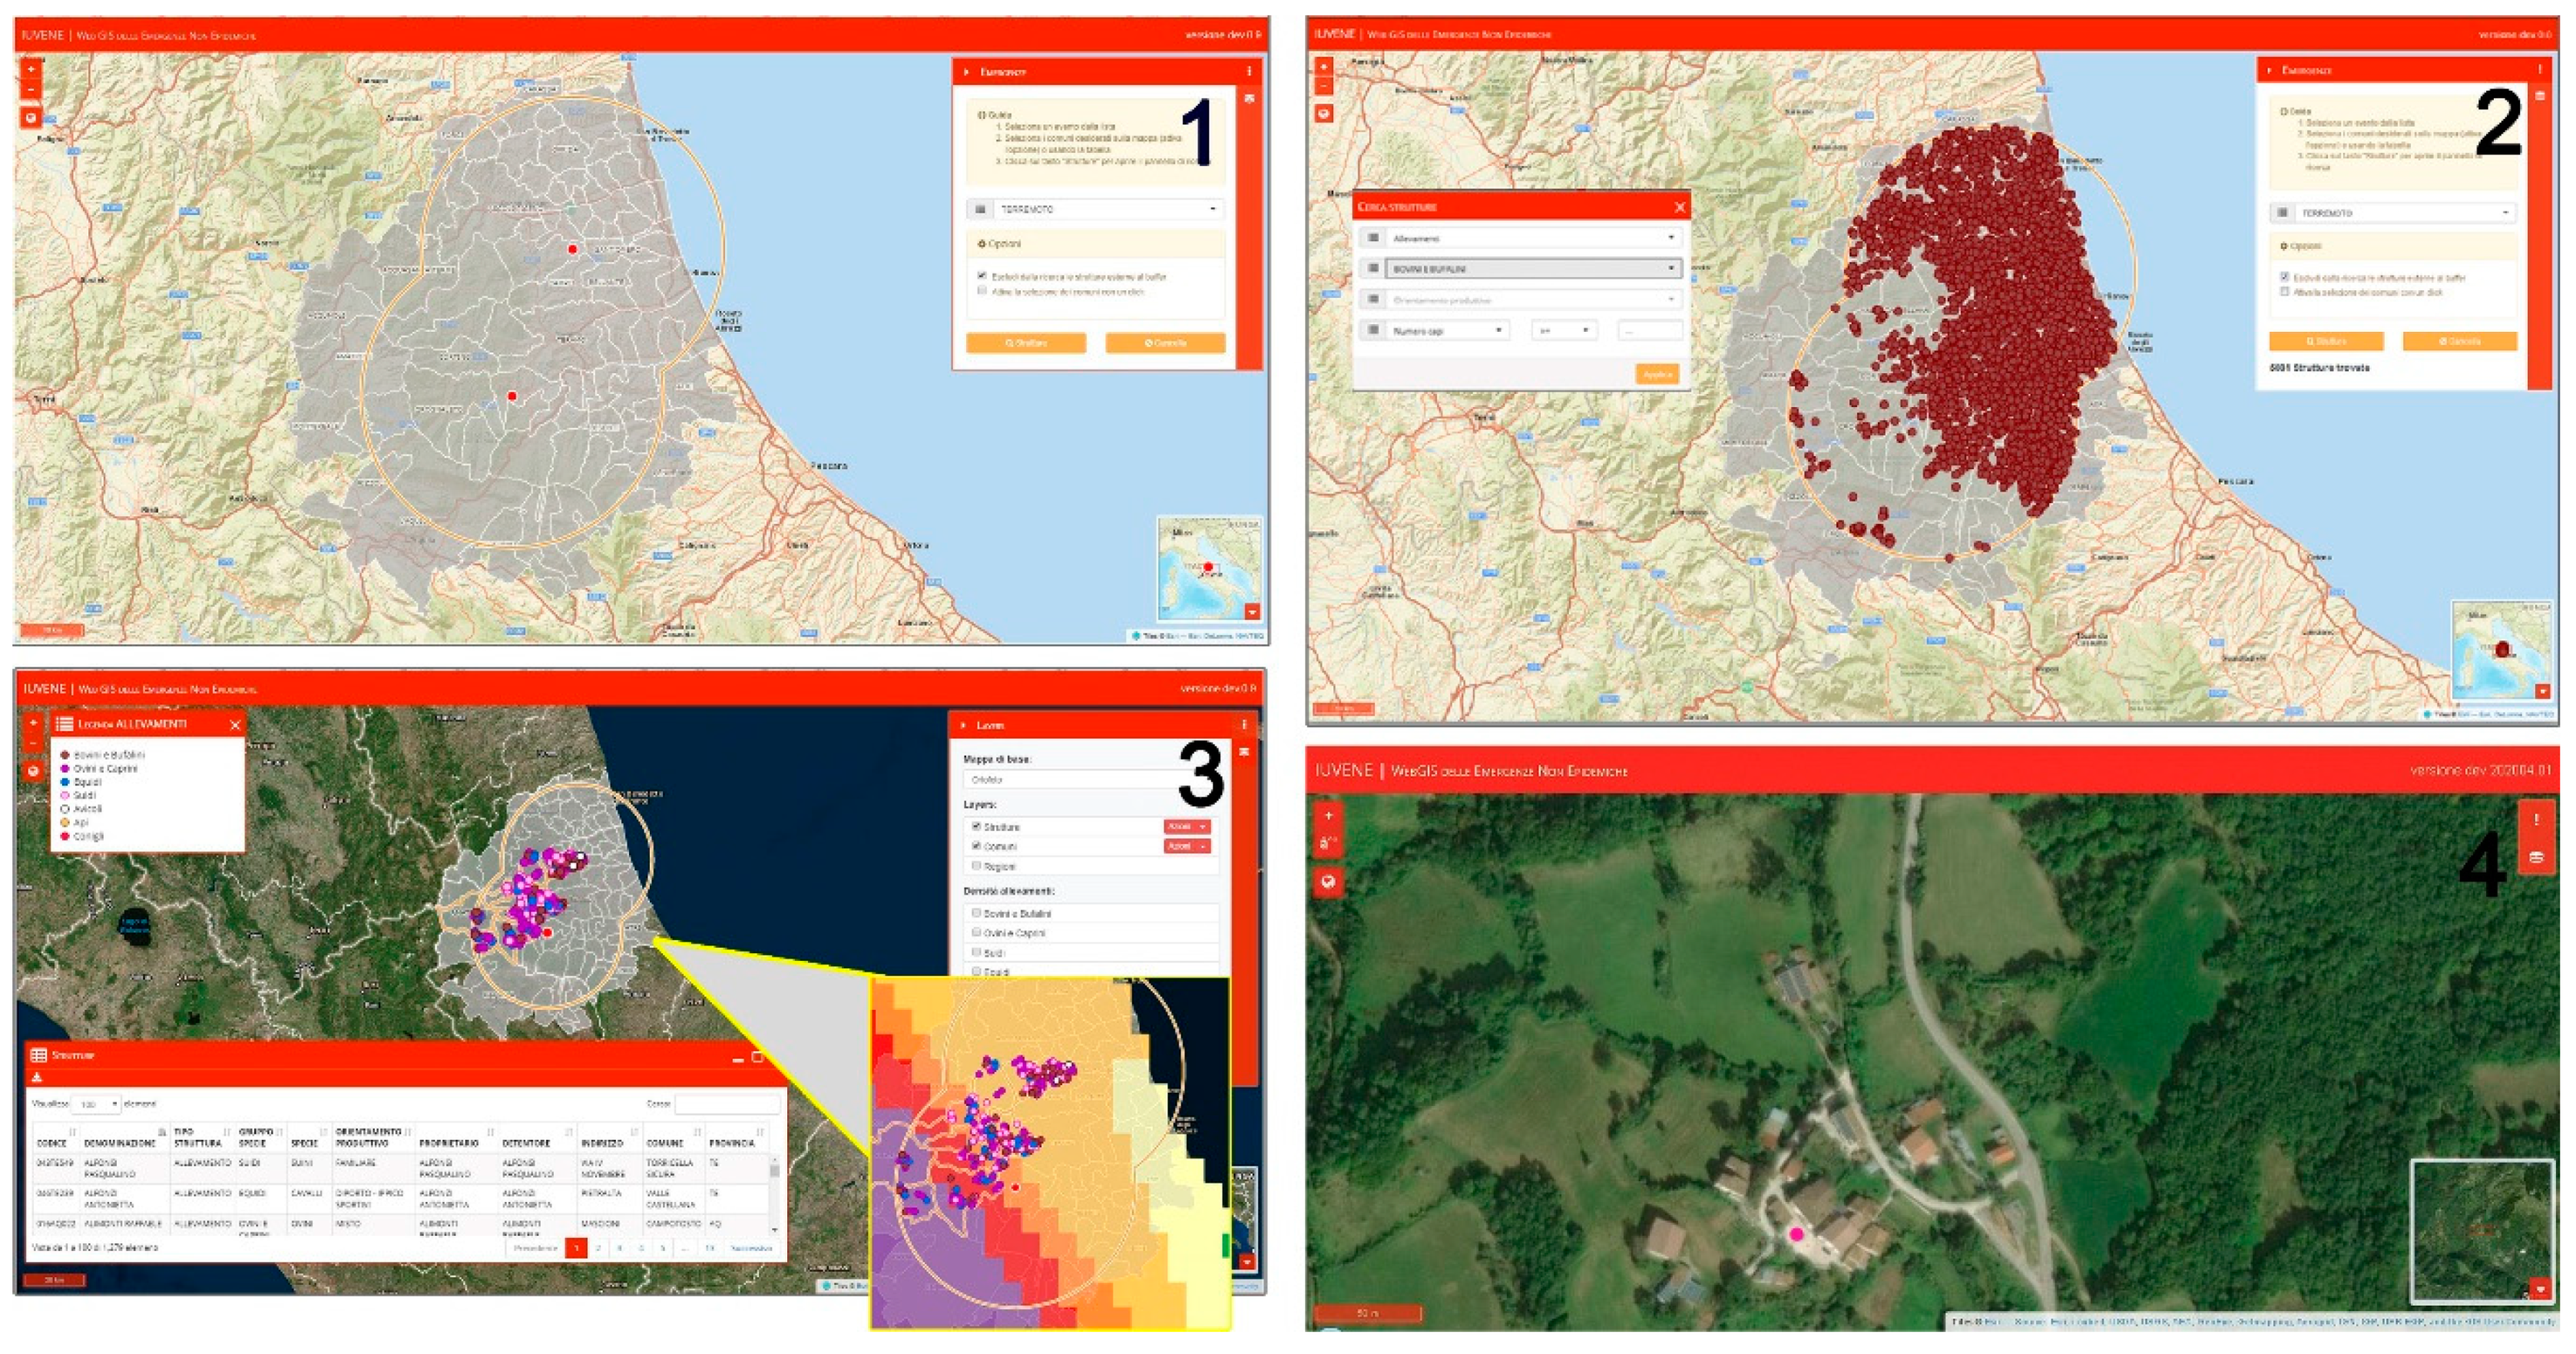Screen dimensions: 2576x1354
Task: Close the Cerca Strutture dialog
Action: (1679, 207)
